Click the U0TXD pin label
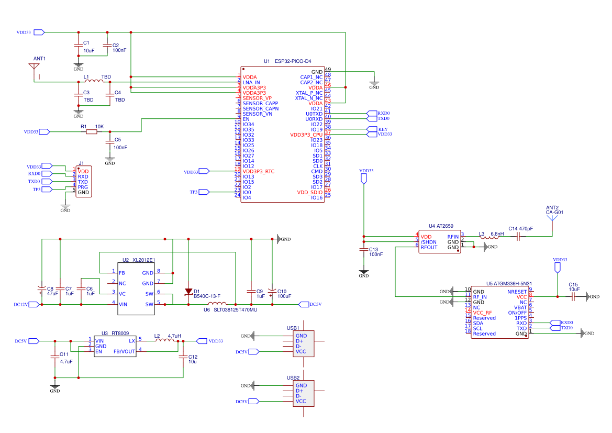 pos(314,114)
